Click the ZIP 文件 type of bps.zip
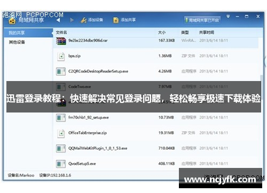This screenshot has height=193, width=267. (188, 56)
